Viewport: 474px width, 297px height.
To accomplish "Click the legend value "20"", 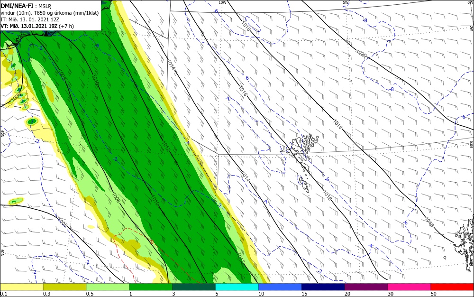I will coord(347,294).
